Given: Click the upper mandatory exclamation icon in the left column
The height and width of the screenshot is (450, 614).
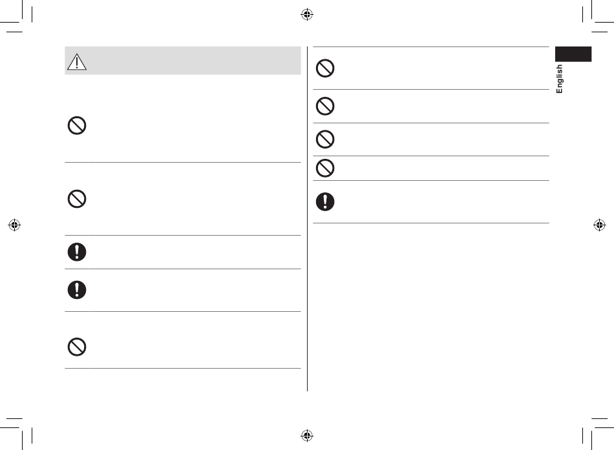Looking at the screenshot, I should (x=77, y=252).
